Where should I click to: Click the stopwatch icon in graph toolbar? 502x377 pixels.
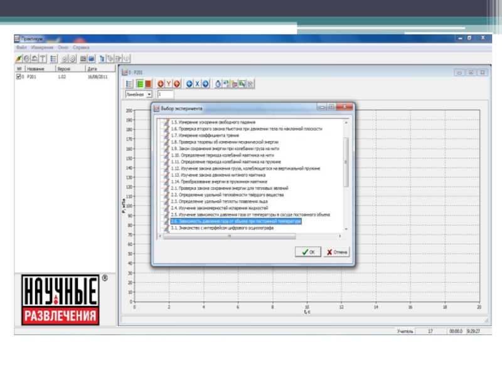tap(218, 84)
